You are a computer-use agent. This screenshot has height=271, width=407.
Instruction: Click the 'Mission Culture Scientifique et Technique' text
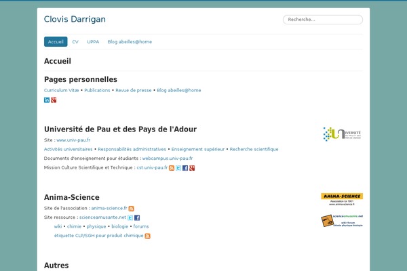point(88,168)
